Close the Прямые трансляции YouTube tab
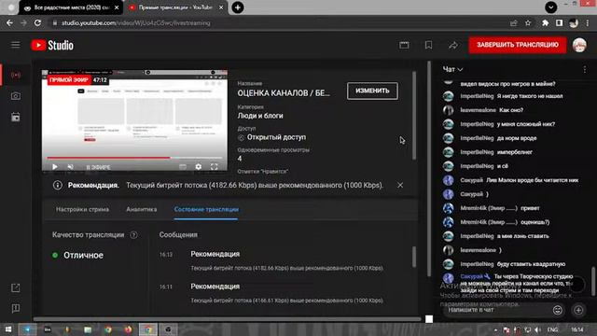597x336 pixels. click(x=221, y=7)
